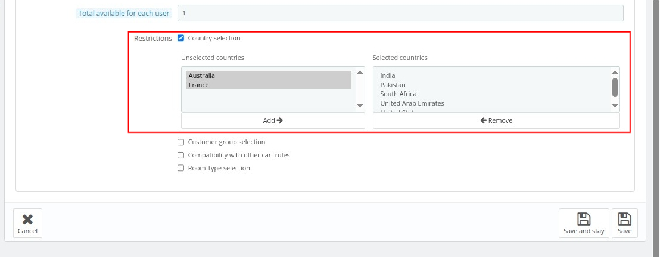Tick Compatibility with other cart rules
660x257 pixels.
pyautogui.click(x=181, y=156)
